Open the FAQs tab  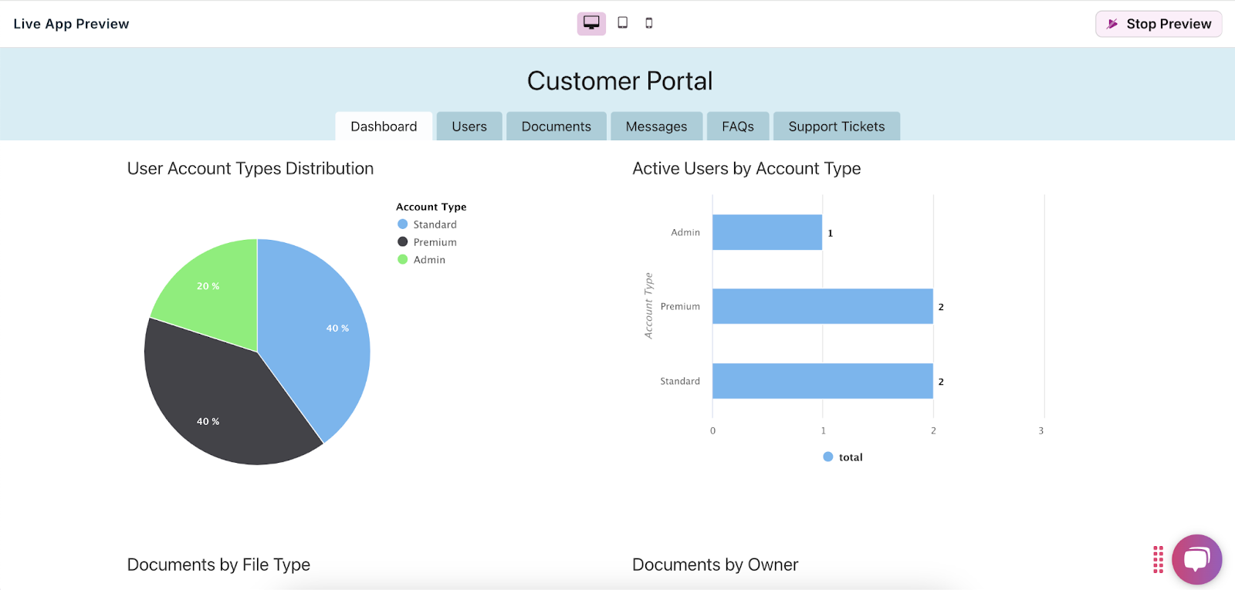(738, 126)
